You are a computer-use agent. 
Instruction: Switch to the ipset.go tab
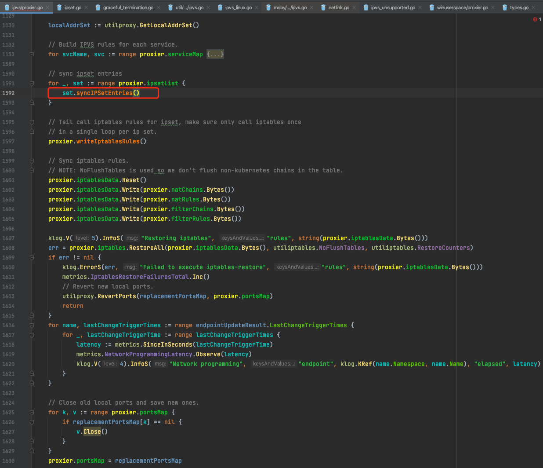[73, 7]
